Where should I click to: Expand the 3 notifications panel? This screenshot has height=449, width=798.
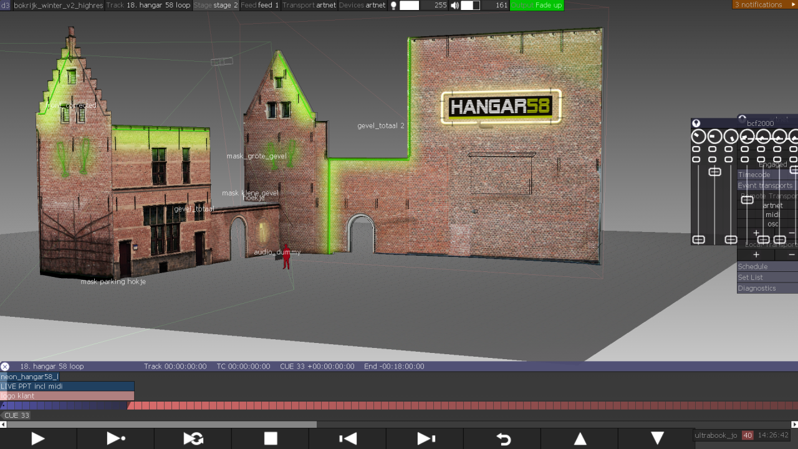pyautogui.click(x=765, y=5)
